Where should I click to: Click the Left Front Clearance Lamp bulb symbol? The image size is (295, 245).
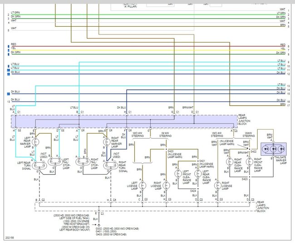click(178, 173)
